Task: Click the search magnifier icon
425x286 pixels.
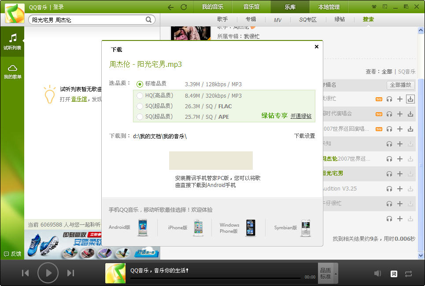Action: click(149, 20)
